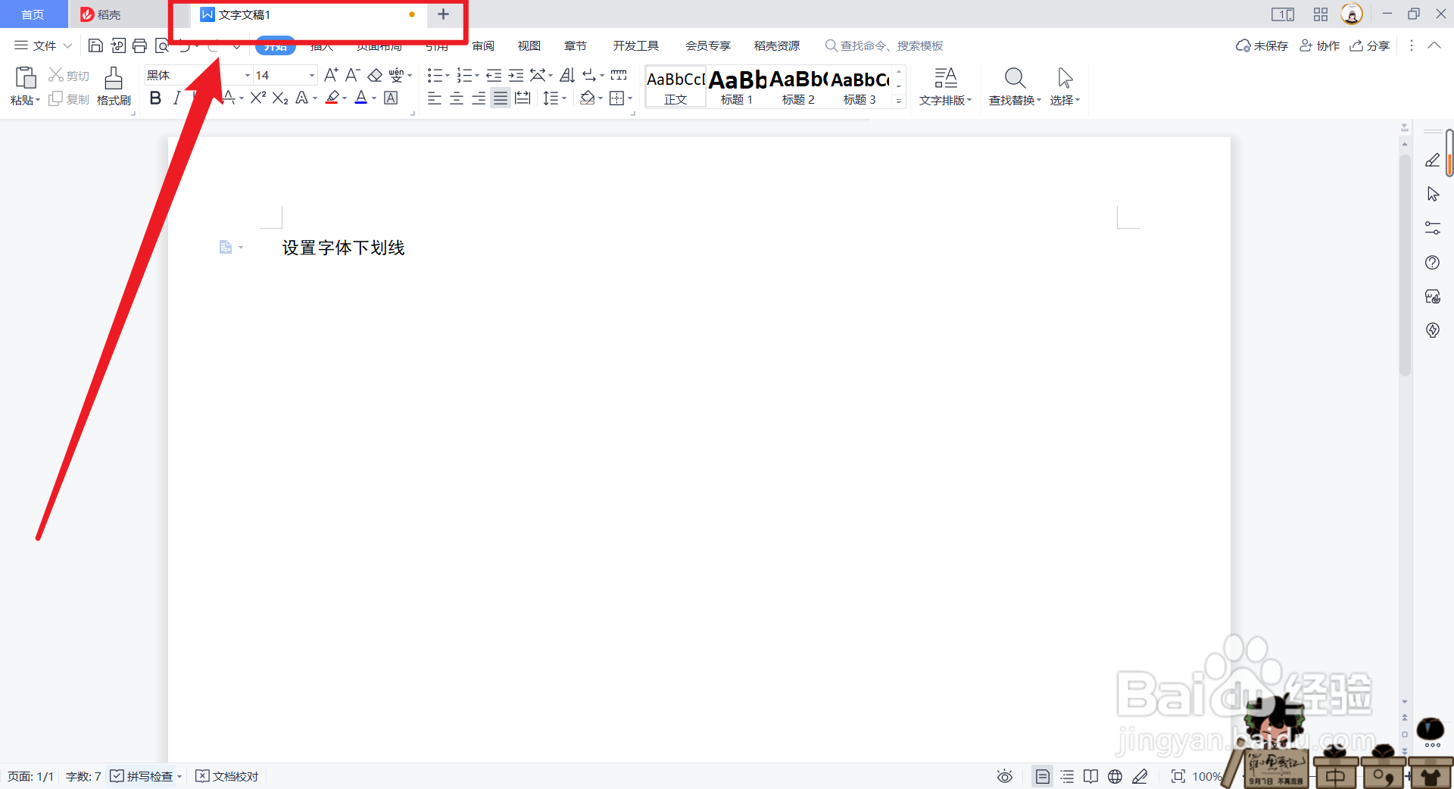
Task: Toggle eye protection mode in status bar
Action: point(1005,776)
